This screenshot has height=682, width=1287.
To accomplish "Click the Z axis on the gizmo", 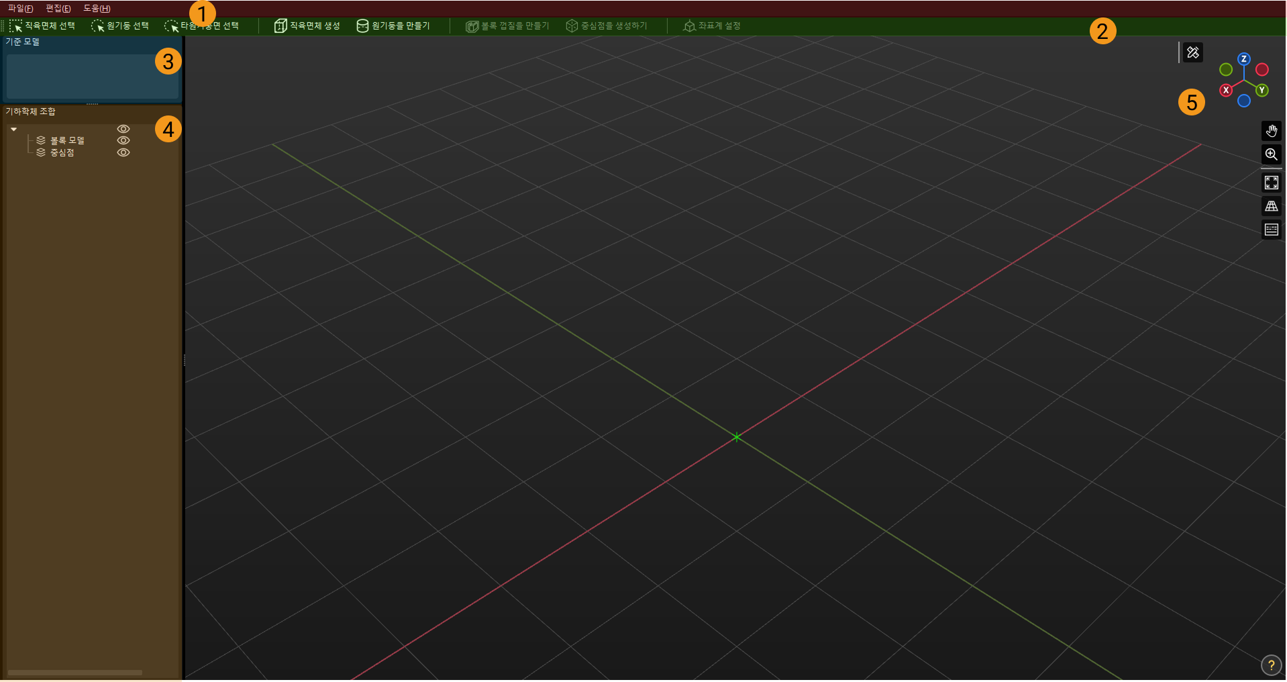I will pos(1243,59).
